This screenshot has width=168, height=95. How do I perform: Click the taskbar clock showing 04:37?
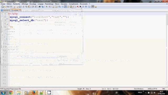pyautogui.click(x=161, y=93)
